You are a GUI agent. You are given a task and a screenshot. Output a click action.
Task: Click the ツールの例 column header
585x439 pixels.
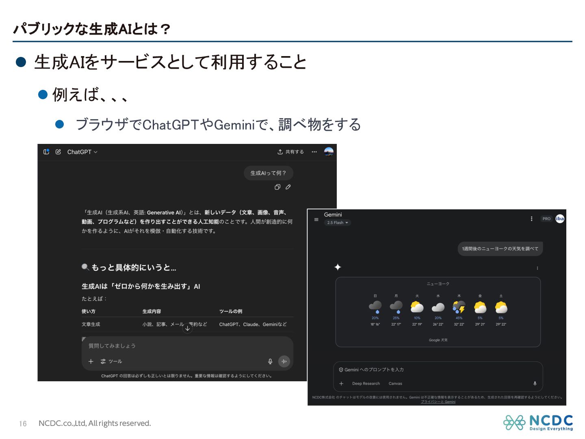click(231, 311)
